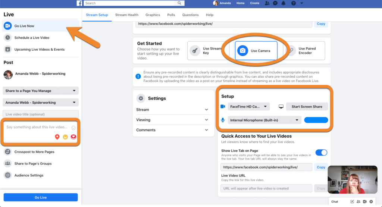Click the 'Crosspost to More Pages' text
Screen dimensions: 382x207
tap(34, 152)
